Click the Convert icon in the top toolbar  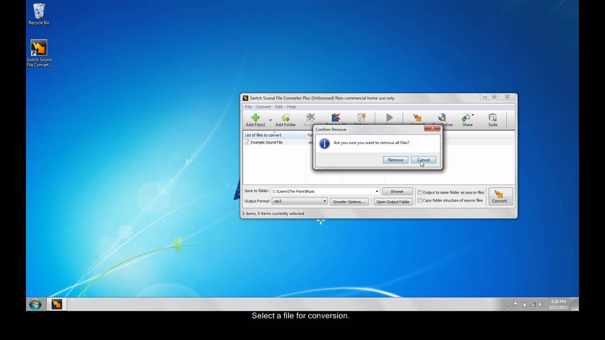(417, 119)
